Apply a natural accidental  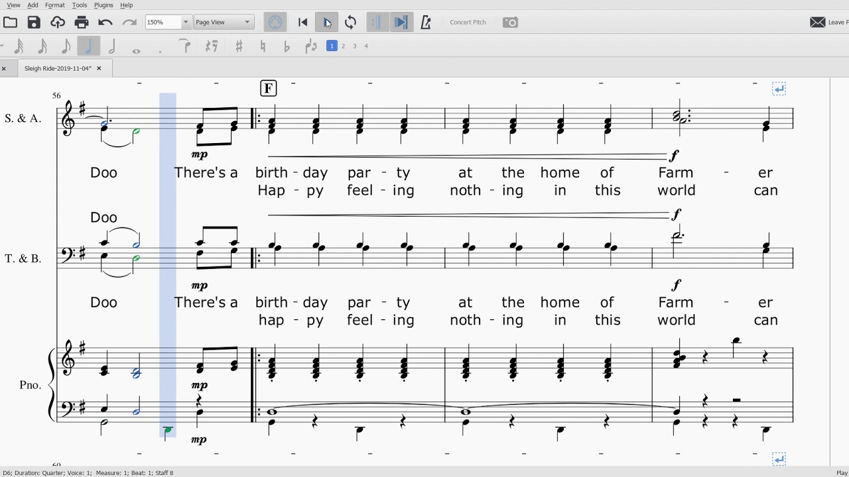pos(263,46)
